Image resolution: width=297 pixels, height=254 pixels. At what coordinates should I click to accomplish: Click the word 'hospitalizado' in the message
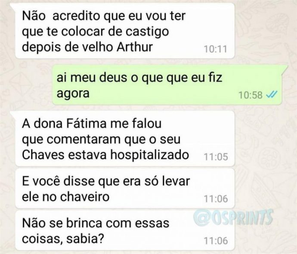click(x=150, y=156)
